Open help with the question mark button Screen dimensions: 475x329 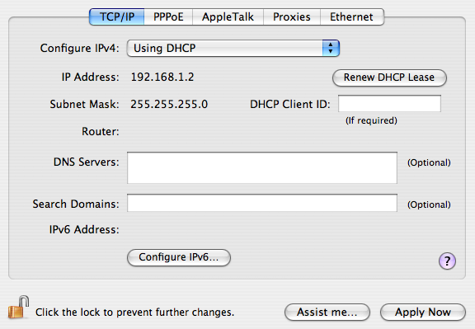447,261
